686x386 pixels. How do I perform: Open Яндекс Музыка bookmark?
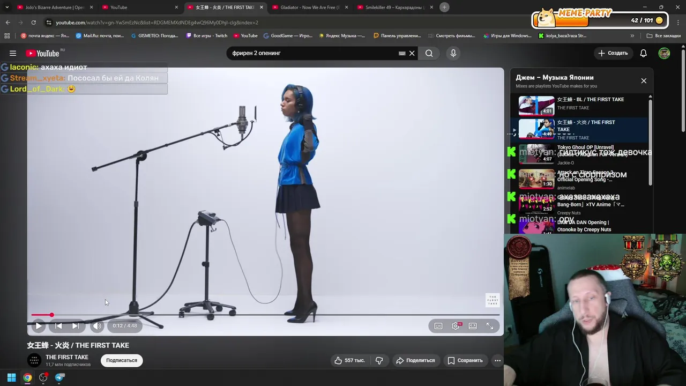click(x=342, y=36)
